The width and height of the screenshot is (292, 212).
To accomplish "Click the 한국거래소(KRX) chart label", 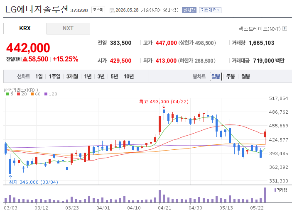I will (x=21, y=90).
